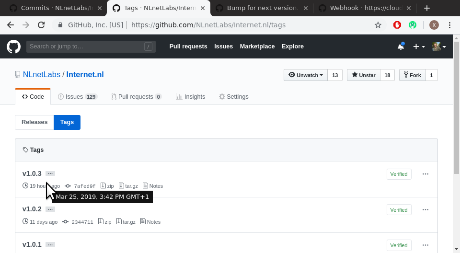
Task: Download tar.gz for v1.0.3
Action: point(128,186)
